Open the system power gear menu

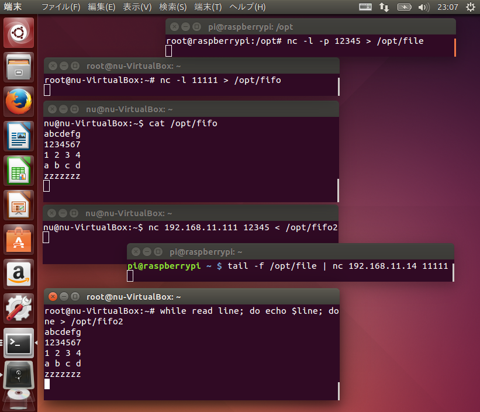(470, 7)
